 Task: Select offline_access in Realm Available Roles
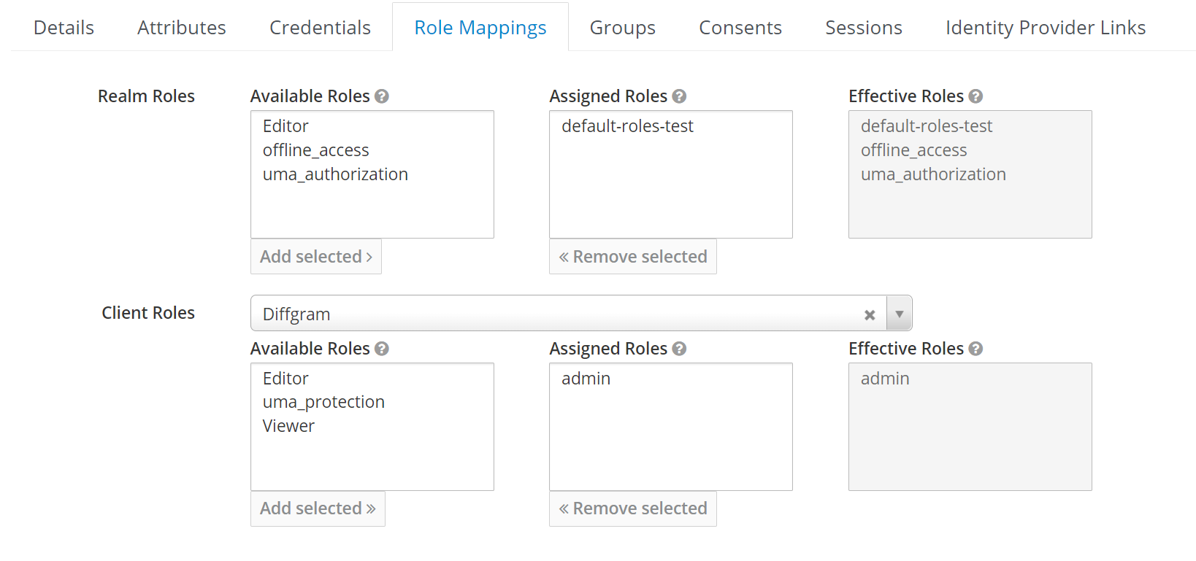[316, 150]
